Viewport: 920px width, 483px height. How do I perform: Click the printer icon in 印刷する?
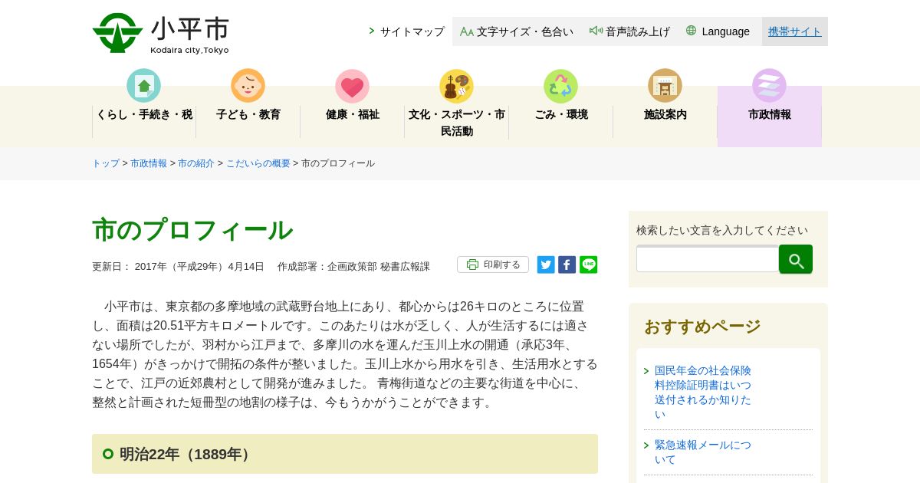click(x=472, y=264)
